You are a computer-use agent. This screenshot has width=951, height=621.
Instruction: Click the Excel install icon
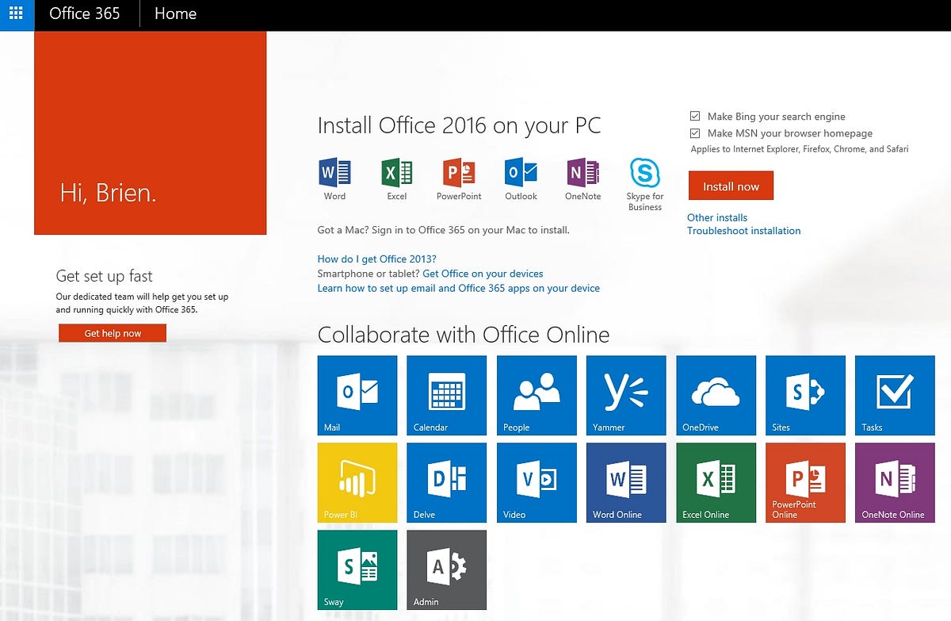pyautogui.click(x=396, y=172)
